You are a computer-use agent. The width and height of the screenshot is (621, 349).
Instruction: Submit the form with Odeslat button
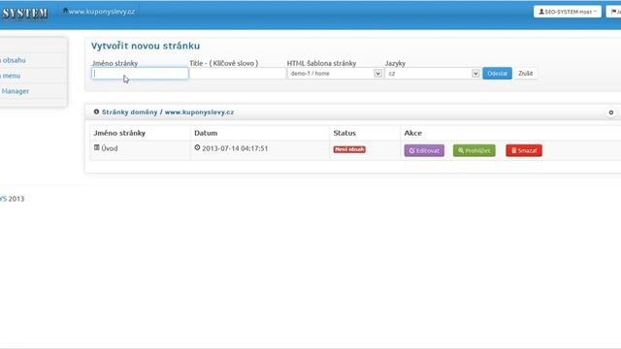pos(497,74)
